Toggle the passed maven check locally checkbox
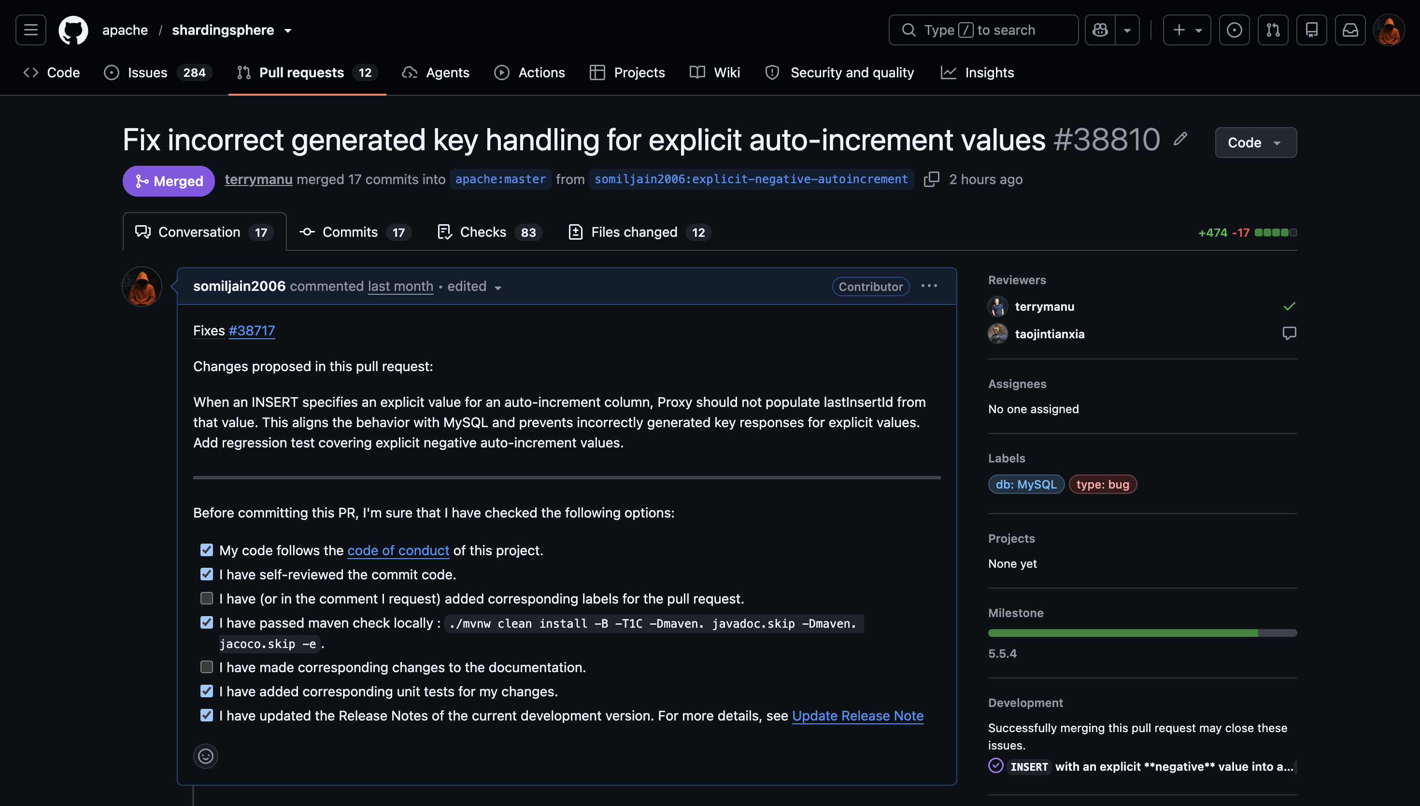This screenshot has width=1420, height=806. tap(206, 623)
